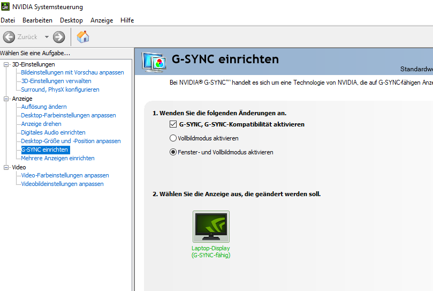Screen dimensions: 433x291
Task: Open the back history dropdown arrow
Action: point(47,37)
